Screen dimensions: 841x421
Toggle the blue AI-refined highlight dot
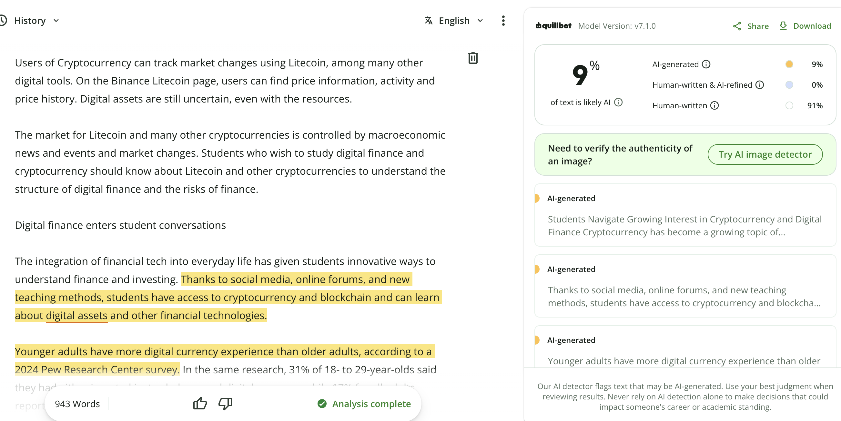tap(789, 85)
